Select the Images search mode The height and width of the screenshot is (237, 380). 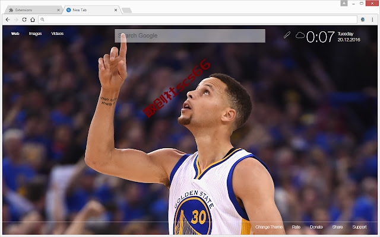pyautogui.click(x=36, y=34)
